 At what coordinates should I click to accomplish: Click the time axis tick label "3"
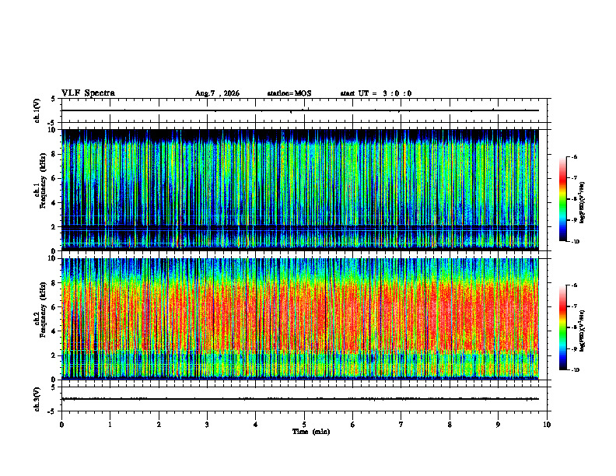click(207, 425)
